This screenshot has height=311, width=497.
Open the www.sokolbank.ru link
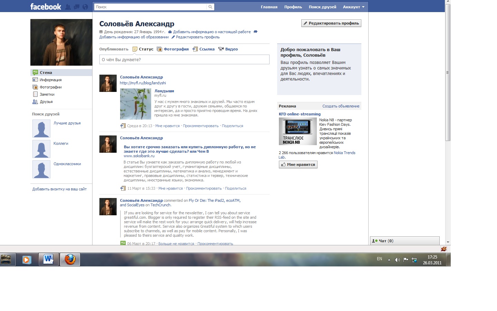click(139, 156)
